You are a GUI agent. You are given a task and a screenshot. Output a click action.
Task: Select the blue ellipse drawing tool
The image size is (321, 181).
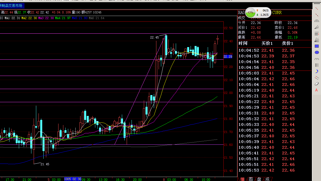(316, 53)
